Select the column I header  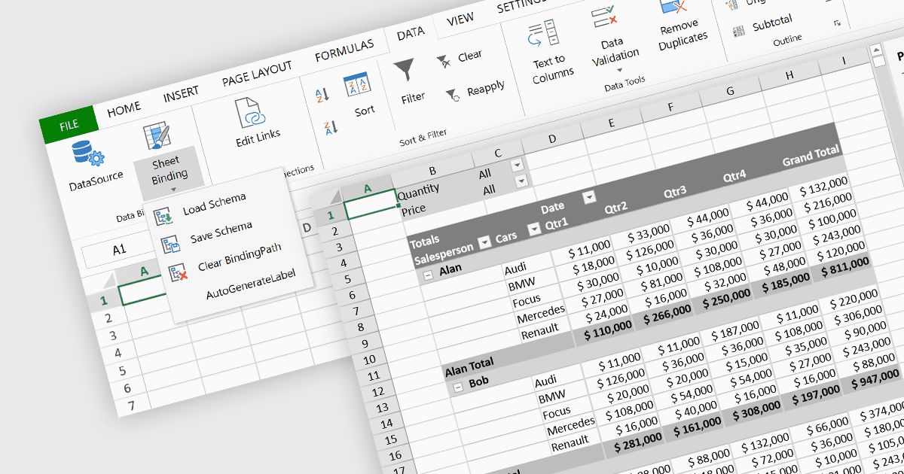844,59
